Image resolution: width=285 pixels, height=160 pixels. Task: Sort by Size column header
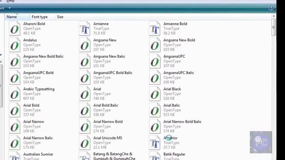pyautogui.click(x=67, y=17)
